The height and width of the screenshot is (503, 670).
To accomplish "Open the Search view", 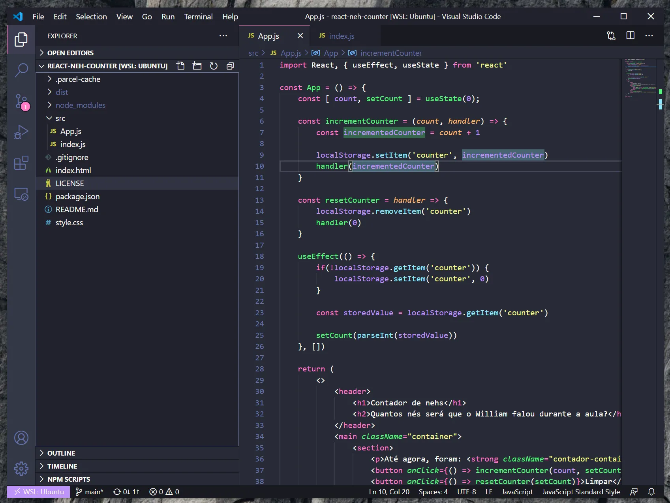I will point(21,70).
